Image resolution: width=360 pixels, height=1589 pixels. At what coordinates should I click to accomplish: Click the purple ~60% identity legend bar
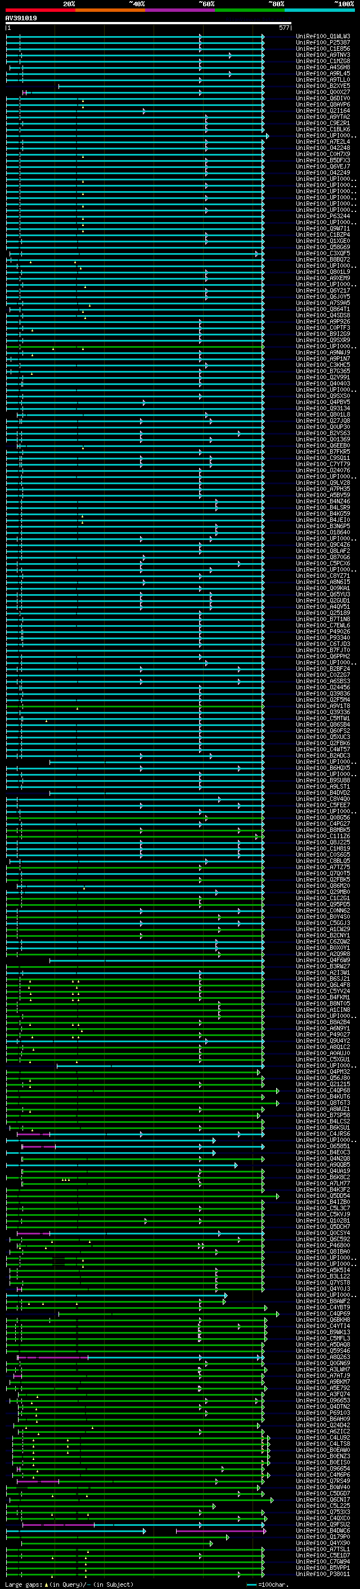pos(181,10)
